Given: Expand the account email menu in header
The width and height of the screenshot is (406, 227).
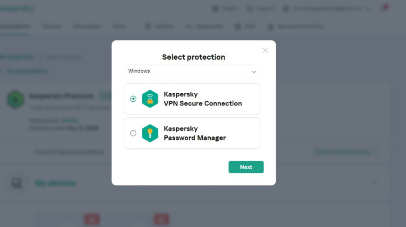Looking at the screenshot, I should (x=327, y=9).
